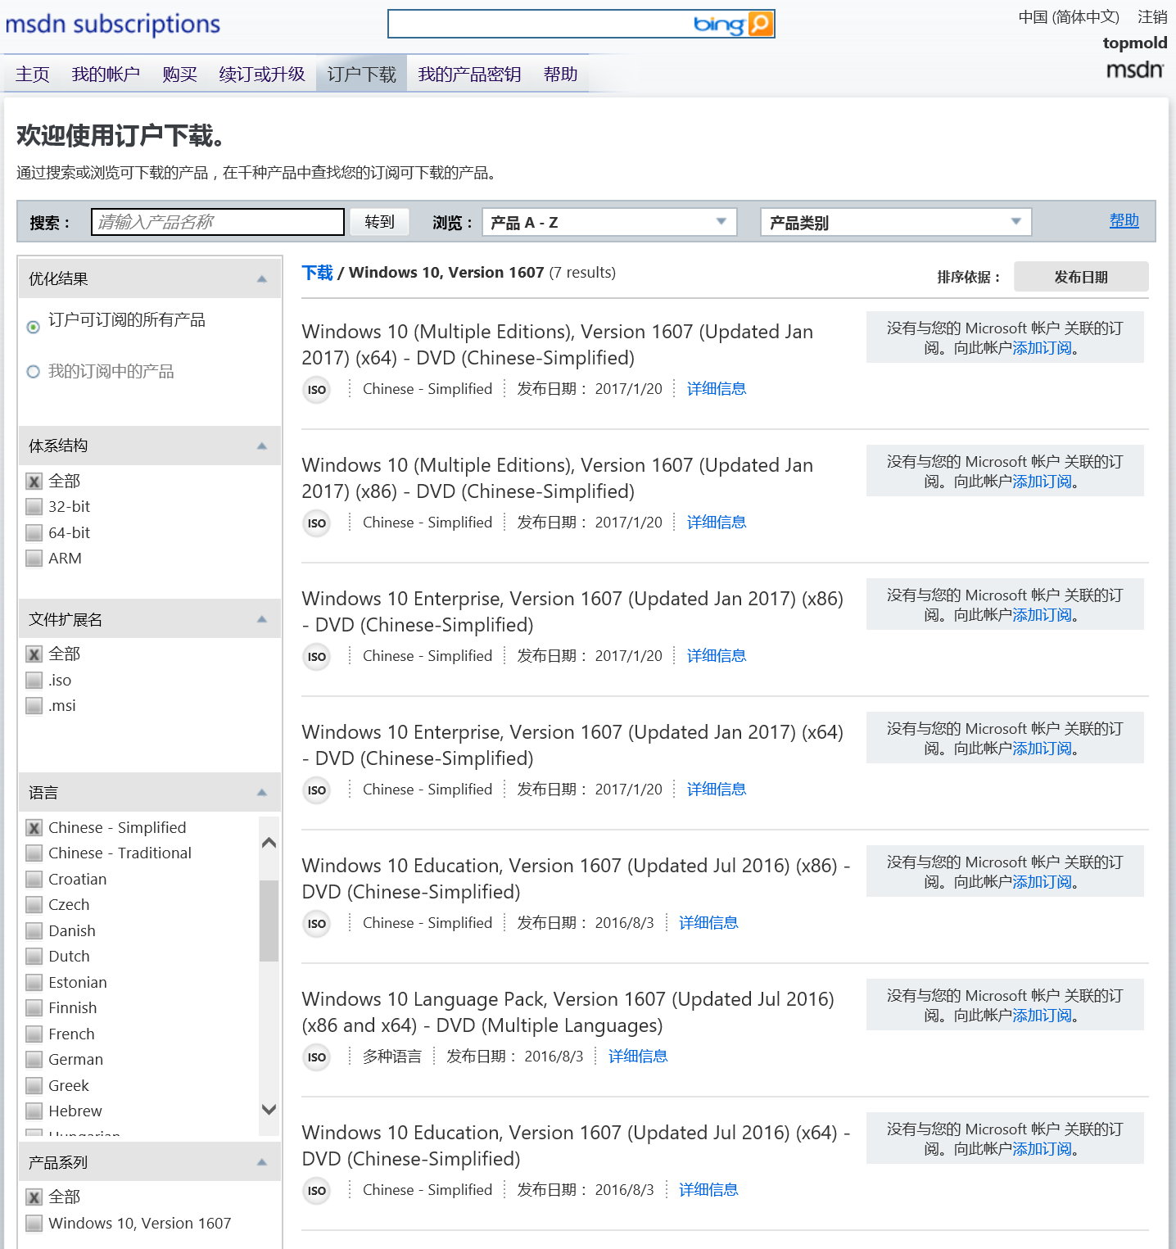Click ISO icon for Multiple Editions x64
This screenshot has width=1176, height=1249.
[x=317, y=390]
